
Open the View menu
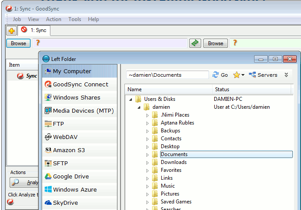tap(33, 19)
